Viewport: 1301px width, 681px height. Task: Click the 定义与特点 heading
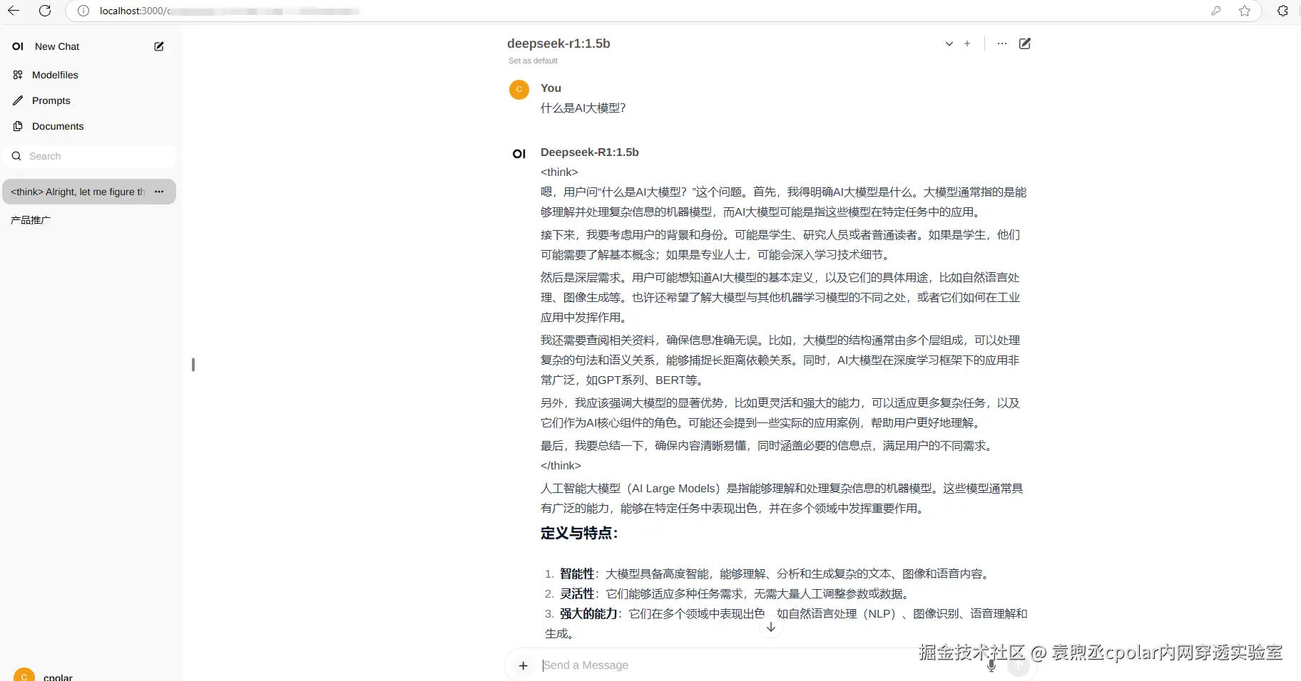(x=579, y=534)
